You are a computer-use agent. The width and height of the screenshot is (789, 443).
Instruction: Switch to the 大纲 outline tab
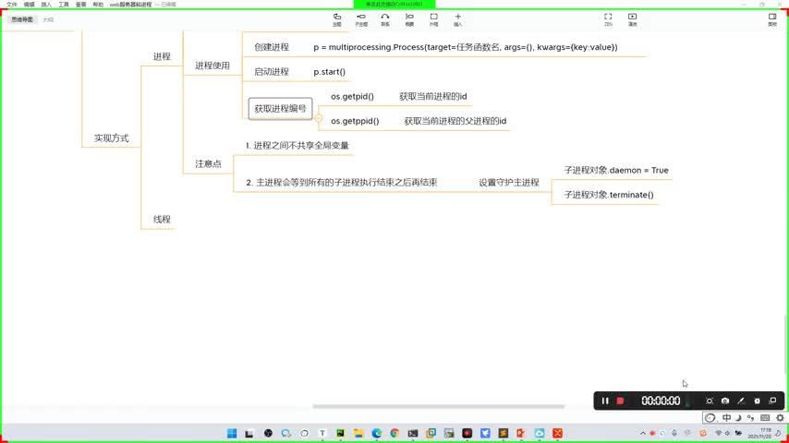[x=48, y=19]
